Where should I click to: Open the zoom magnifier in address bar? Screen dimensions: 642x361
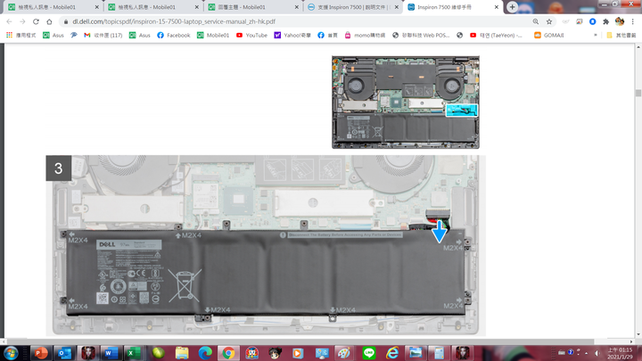click(x=536, y=21)
